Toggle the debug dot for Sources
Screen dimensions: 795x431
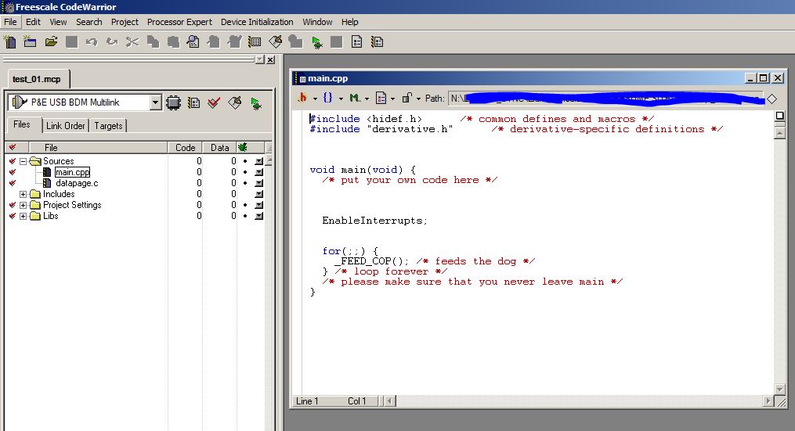coord(245,161)
